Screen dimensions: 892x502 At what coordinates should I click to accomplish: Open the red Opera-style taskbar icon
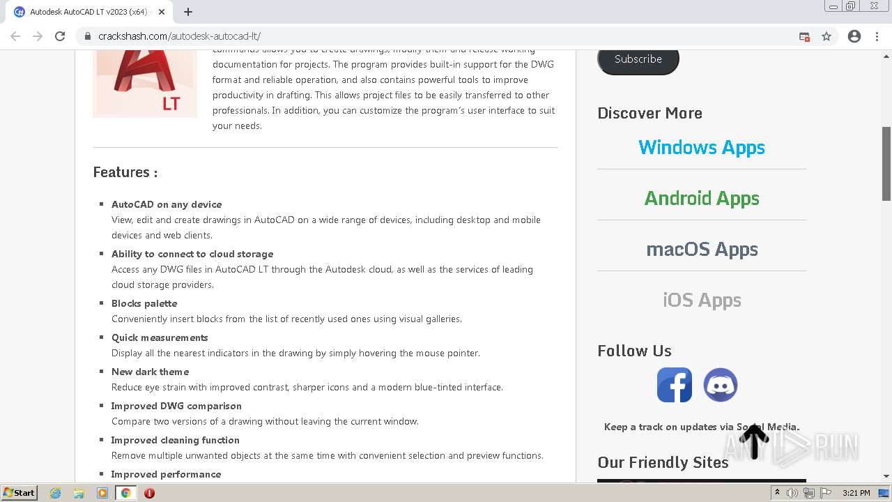click(149, 493)
